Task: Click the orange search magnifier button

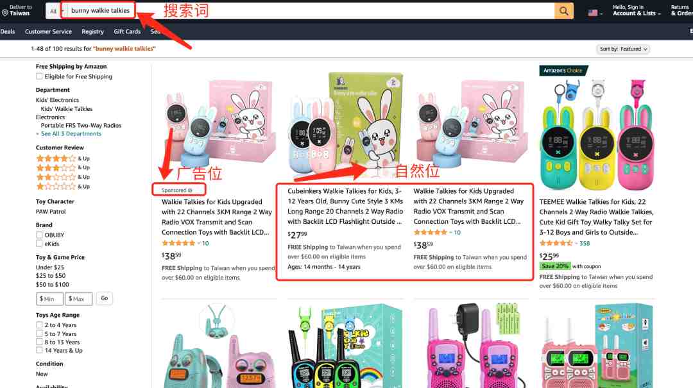Action: tap(564, 11)
